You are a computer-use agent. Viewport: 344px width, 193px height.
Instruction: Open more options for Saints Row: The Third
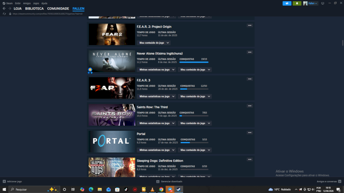[x=250, y=106]
